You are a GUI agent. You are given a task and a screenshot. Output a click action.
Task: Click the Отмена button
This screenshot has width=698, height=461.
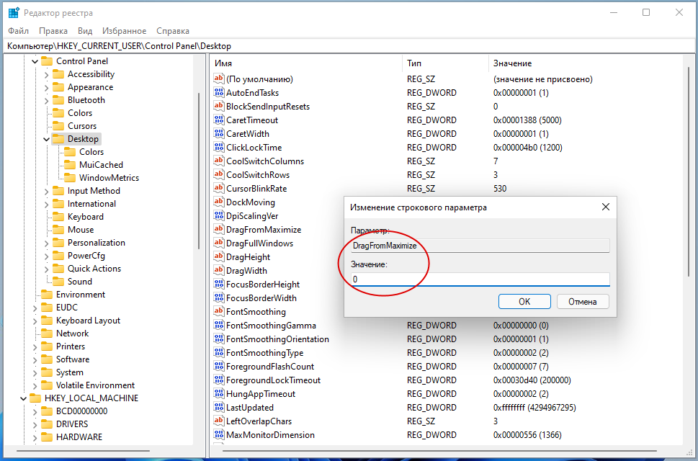point(583,301)
